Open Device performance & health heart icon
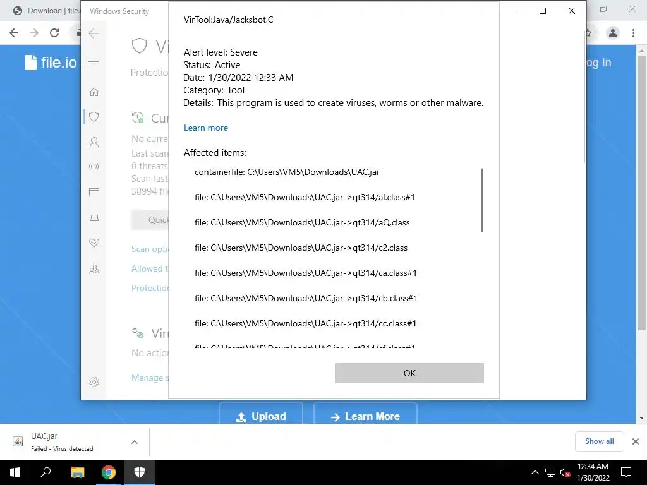The image size is (647, 485). point(94,243)
